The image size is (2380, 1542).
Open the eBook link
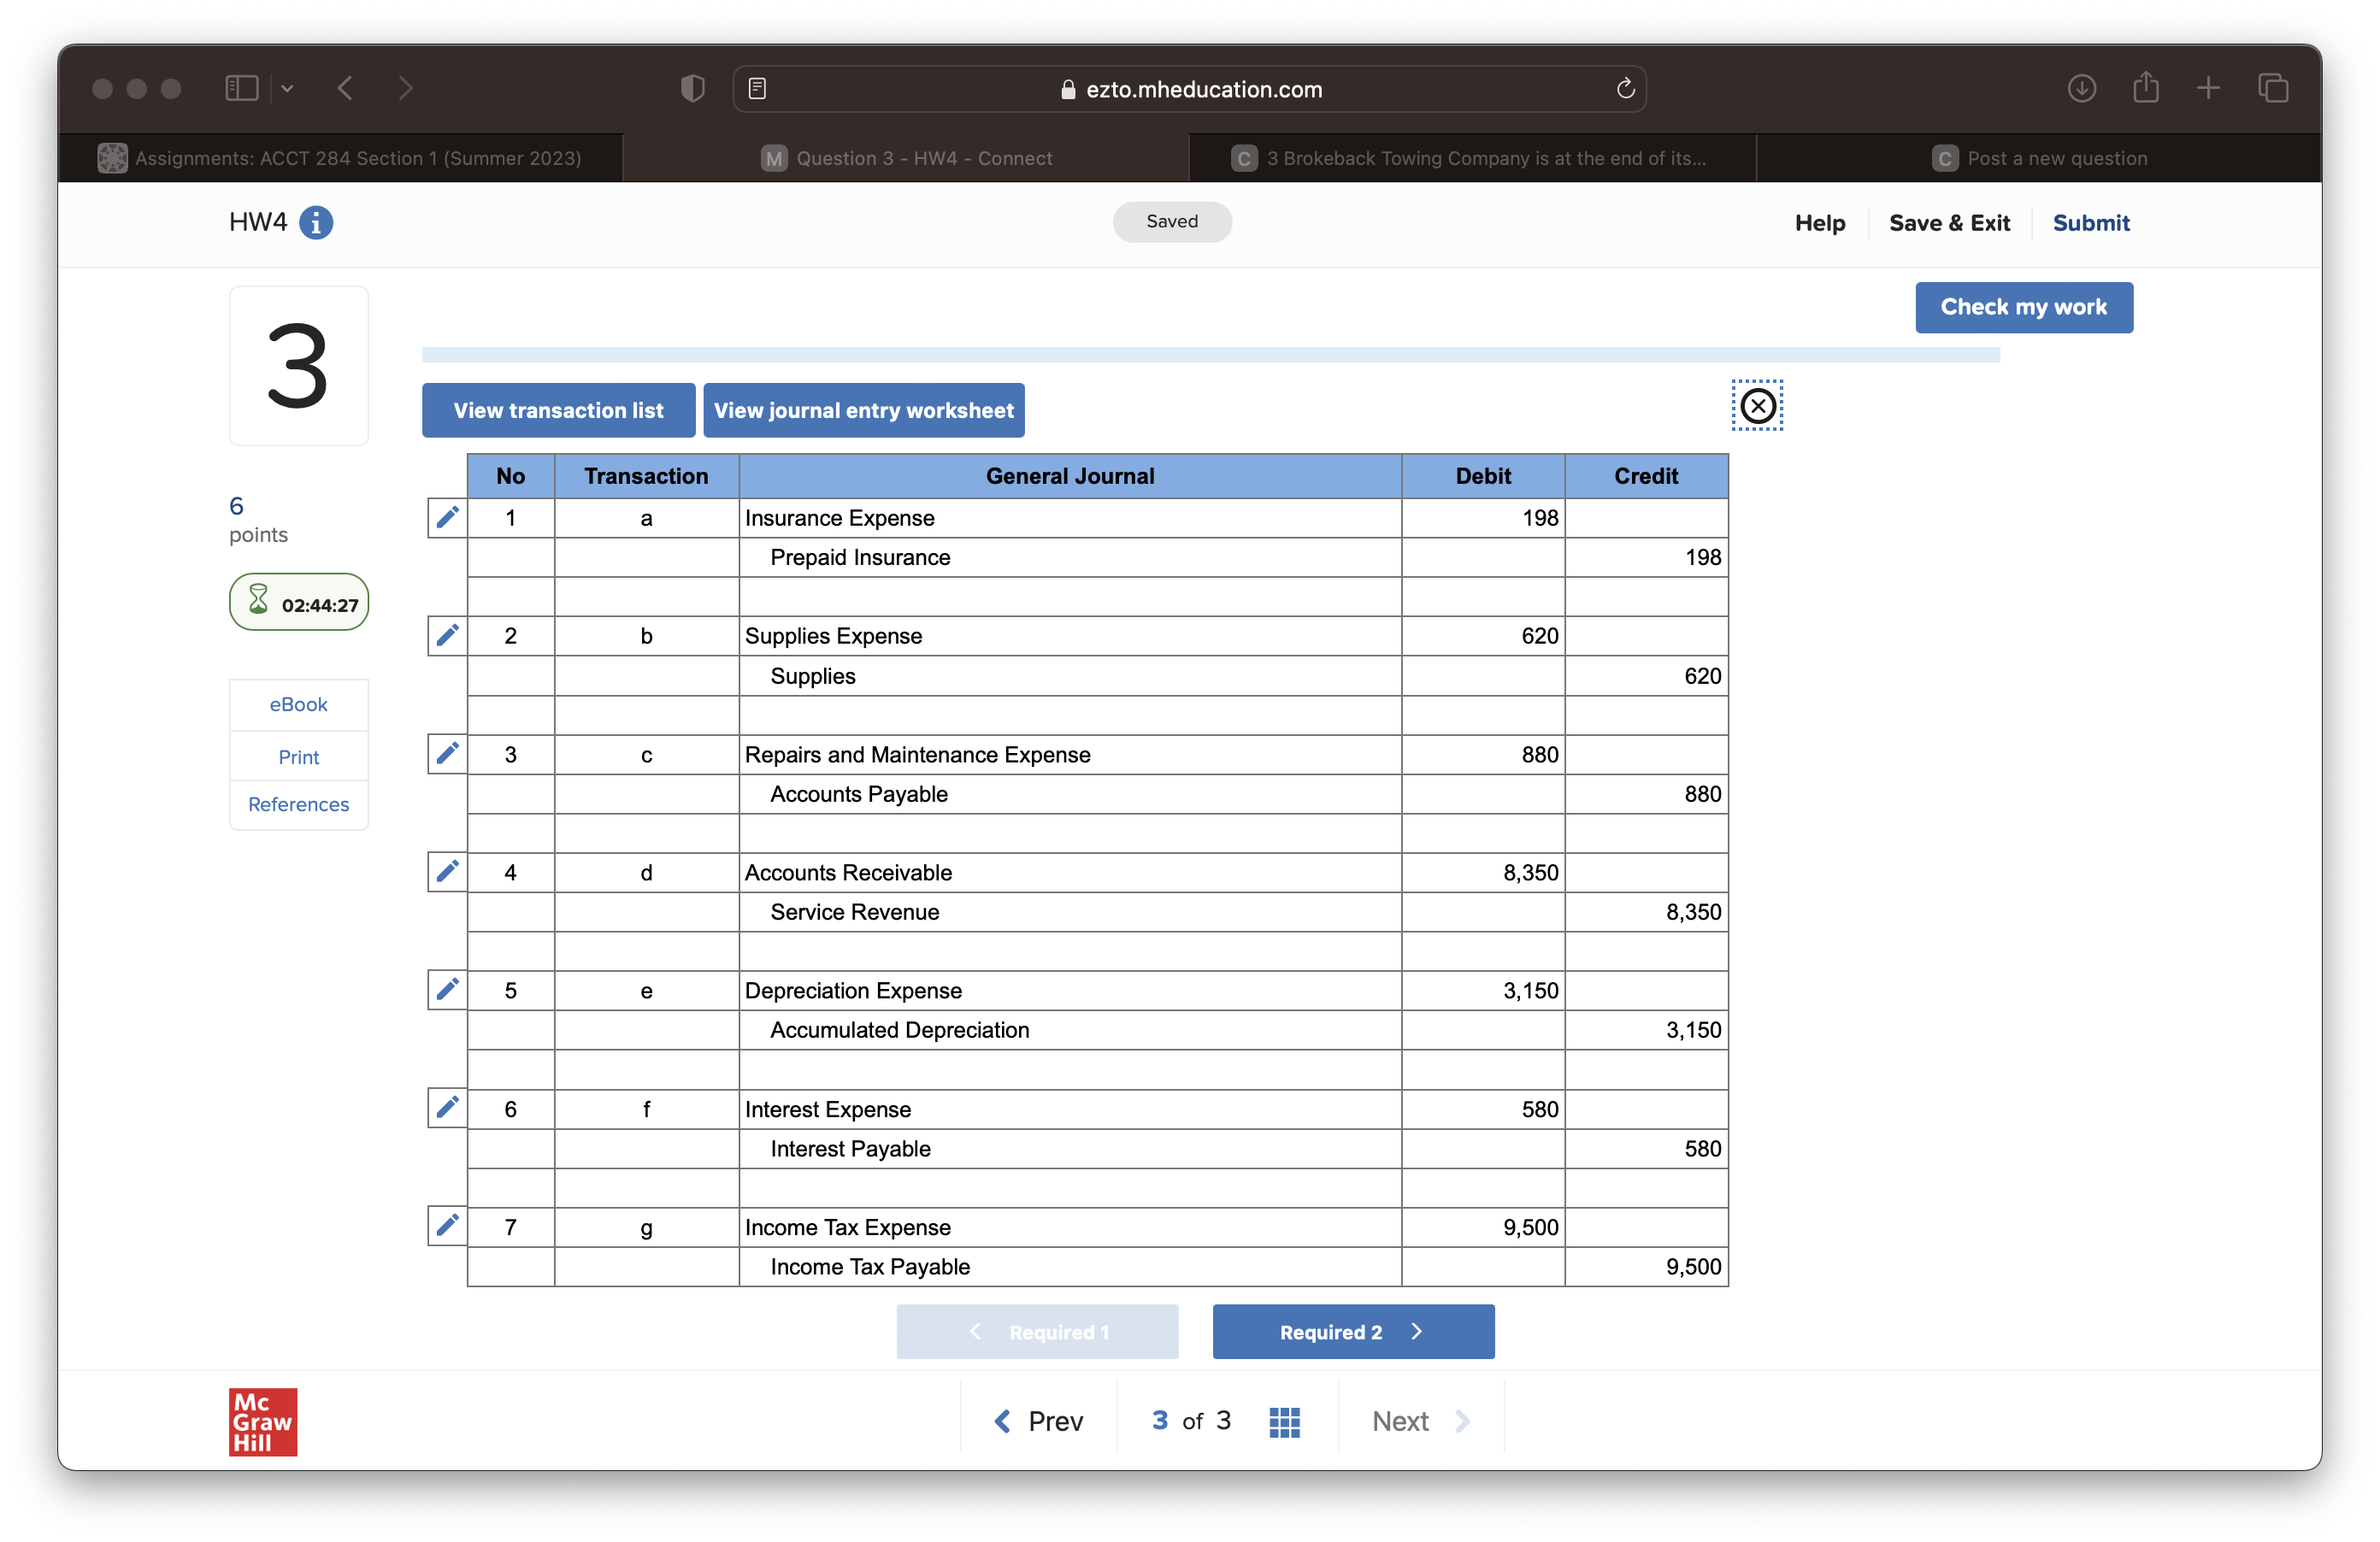point(297,704)
